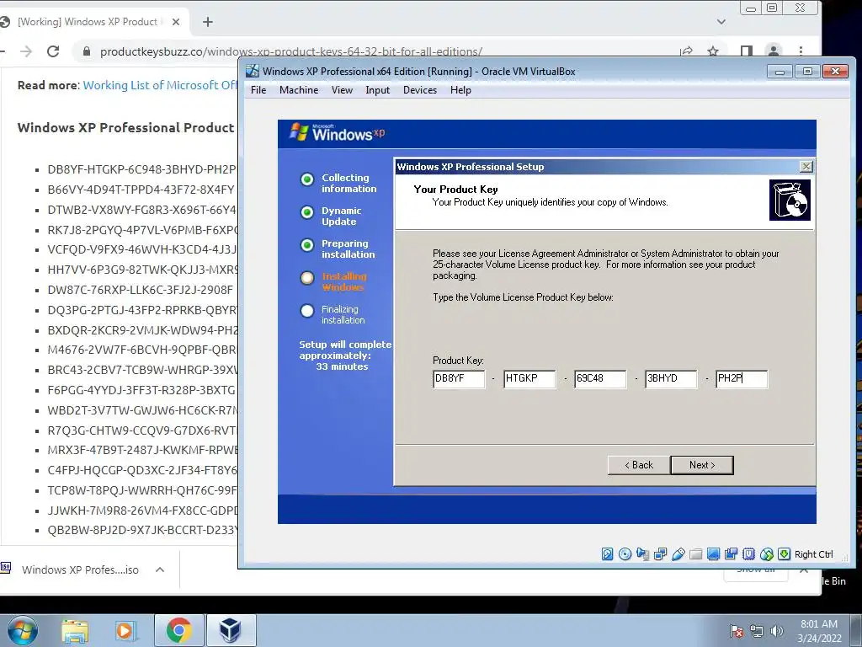862x647 pixels.
Task: Open Chrome's tab search chevron
Action: (721, 22)
